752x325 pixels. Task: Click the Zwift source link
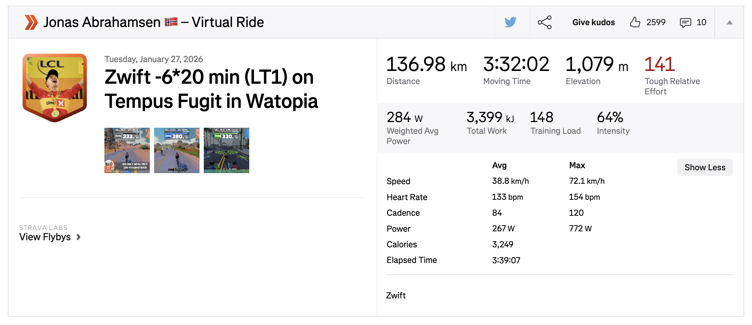[395, 295]
